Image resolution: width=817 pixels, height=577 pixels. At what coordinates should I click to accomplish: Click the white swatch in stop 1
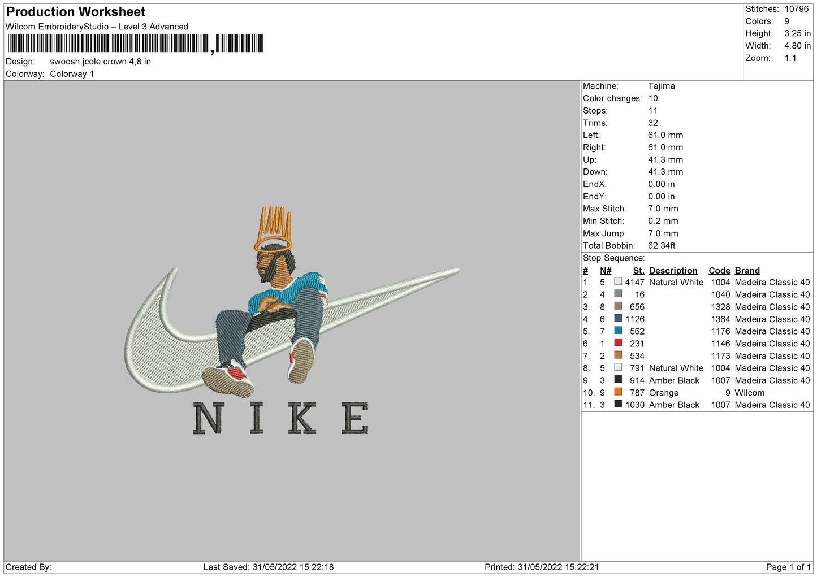click(618, 282)
